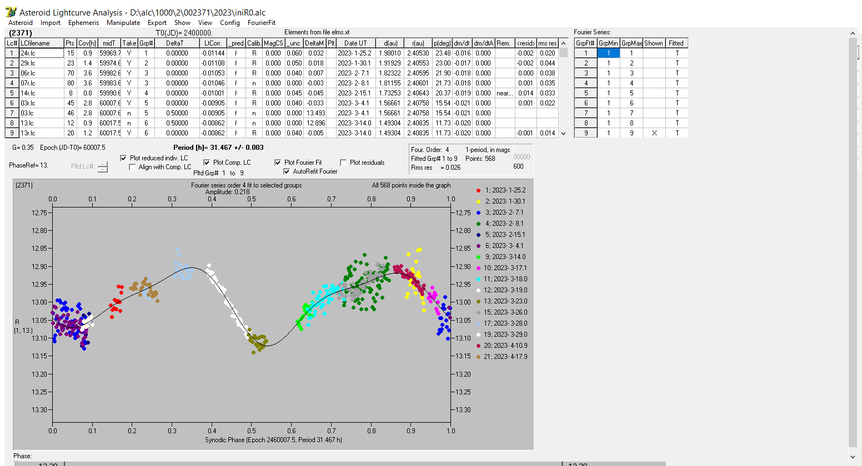Select the 07r.lc filename cell
Screen dimensions: 862x466
click(41, 83)
